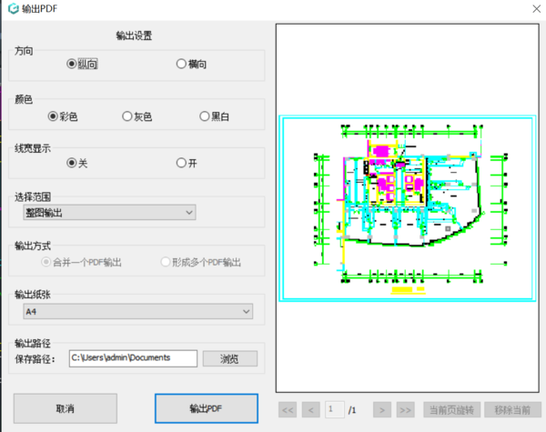Select 纵向 portrait orientation
Viewport: 546px width, 432px height.
73,65
